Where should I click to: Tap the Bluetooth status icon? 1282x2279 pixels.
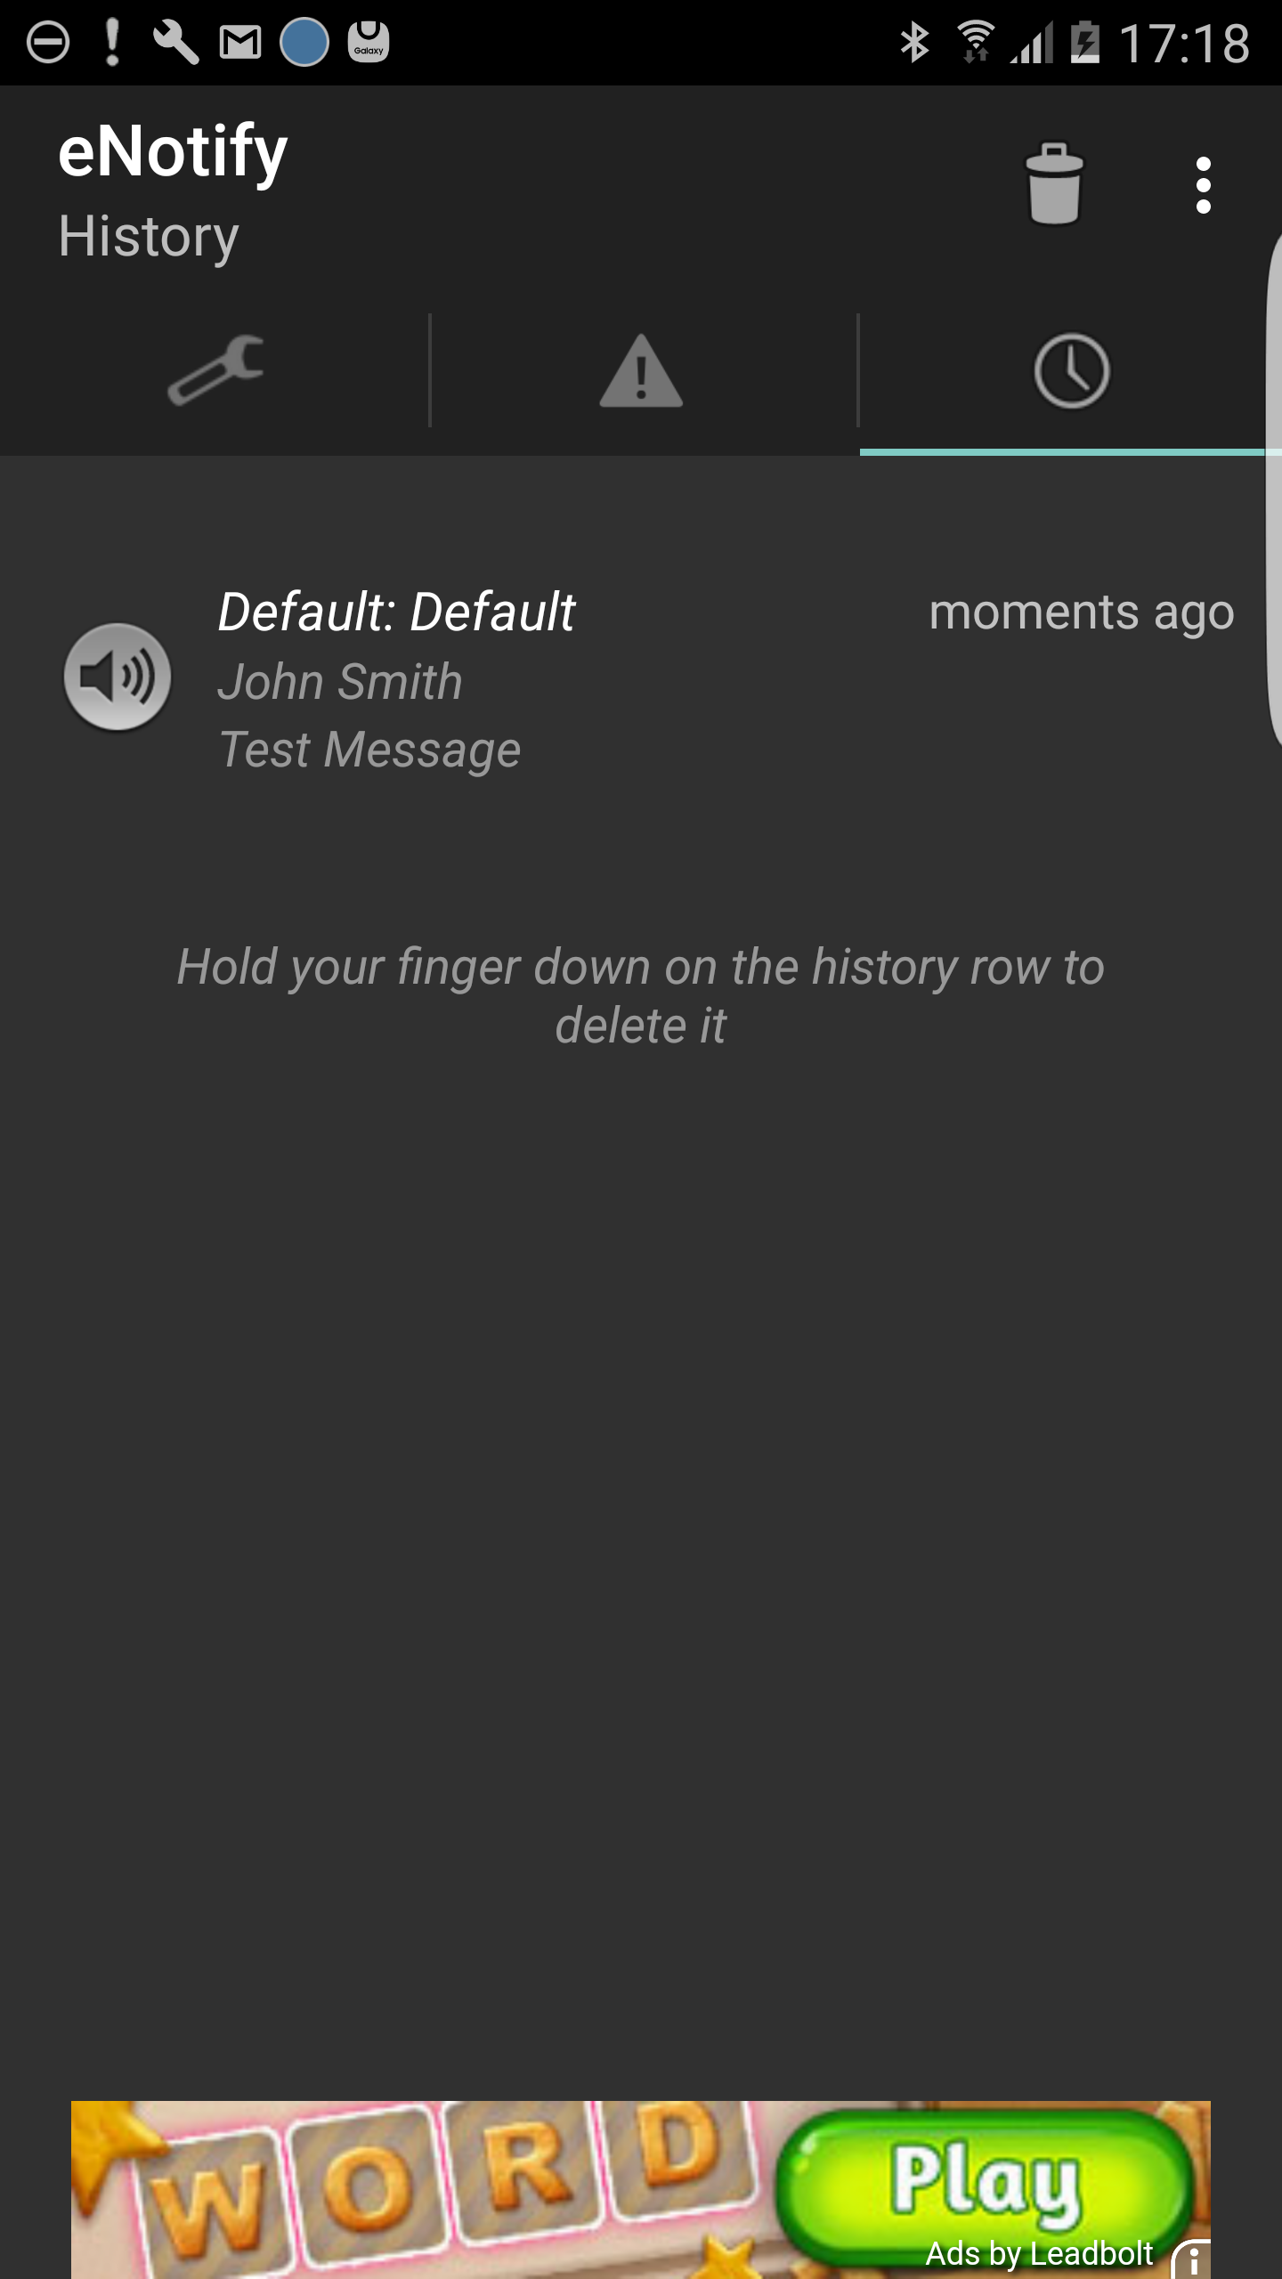pyautogui.click(x=914, y=43)
